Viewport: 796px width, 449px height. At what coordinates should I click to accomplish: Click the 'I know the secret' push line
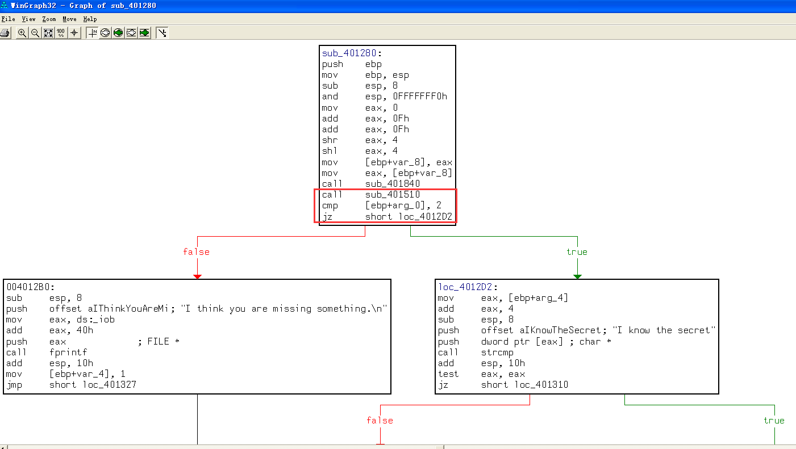pos(577,330)
